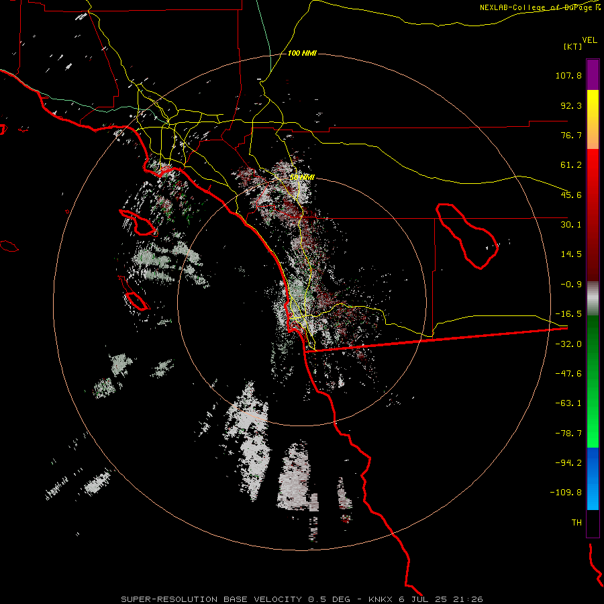Click the Salton Sea red outline

pyautogui.click(x=467, y=236)
